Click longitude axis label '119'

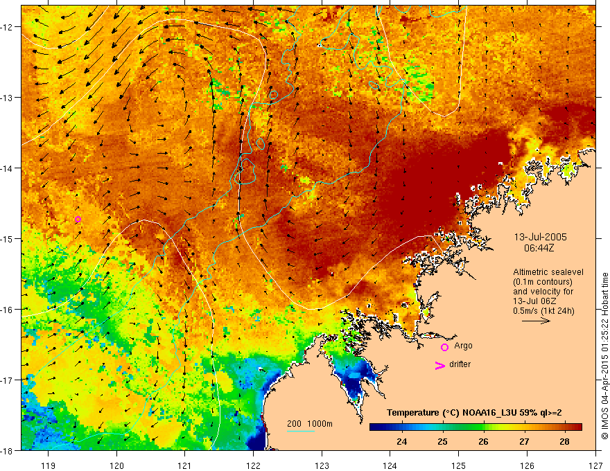(49, 465)
